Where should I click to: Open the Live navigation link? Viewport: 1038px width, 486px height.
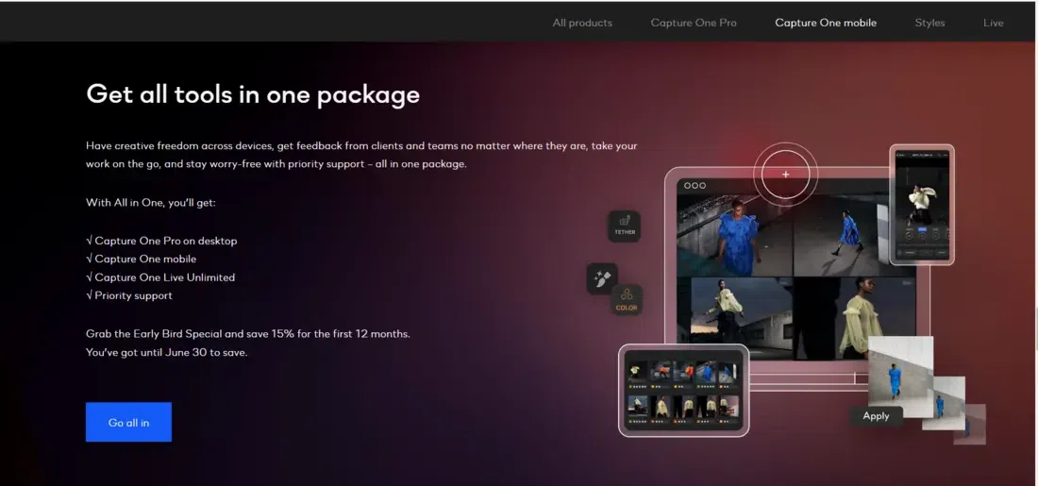(993, 23)
